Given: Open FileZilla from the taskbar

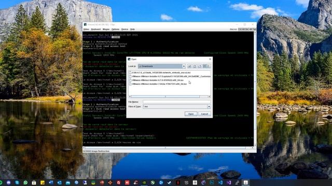Looking at the screenshot, I should 119,182.
